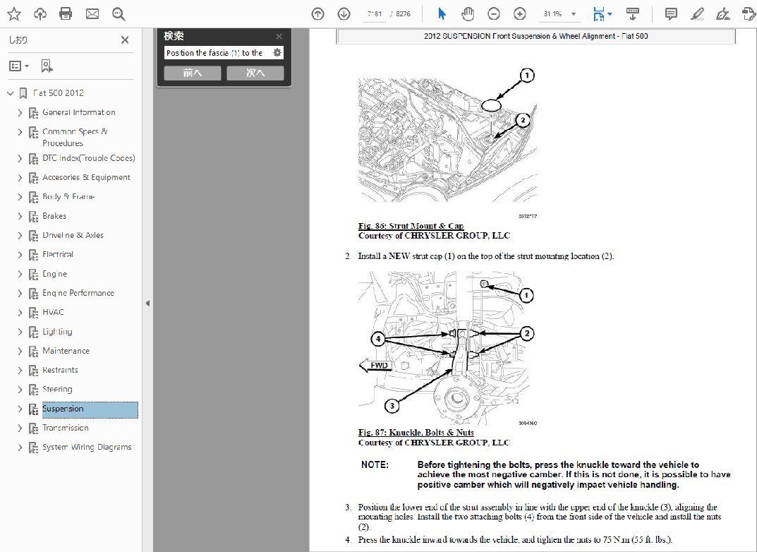Add a comment with the note icon

point(671,13)
